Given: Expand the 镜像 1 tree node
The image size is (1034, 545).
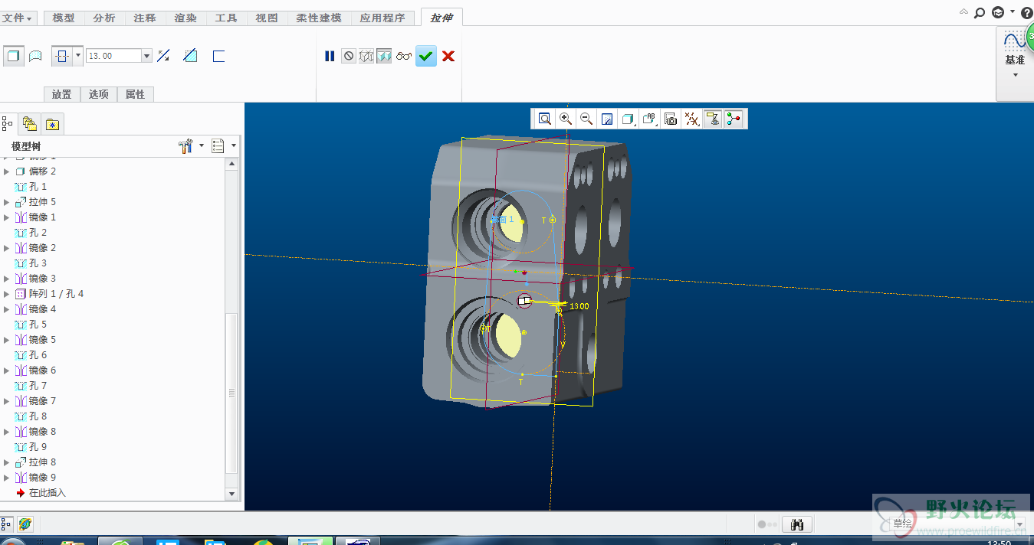Looking at the screenshot, I should click(x=7, y=217).
